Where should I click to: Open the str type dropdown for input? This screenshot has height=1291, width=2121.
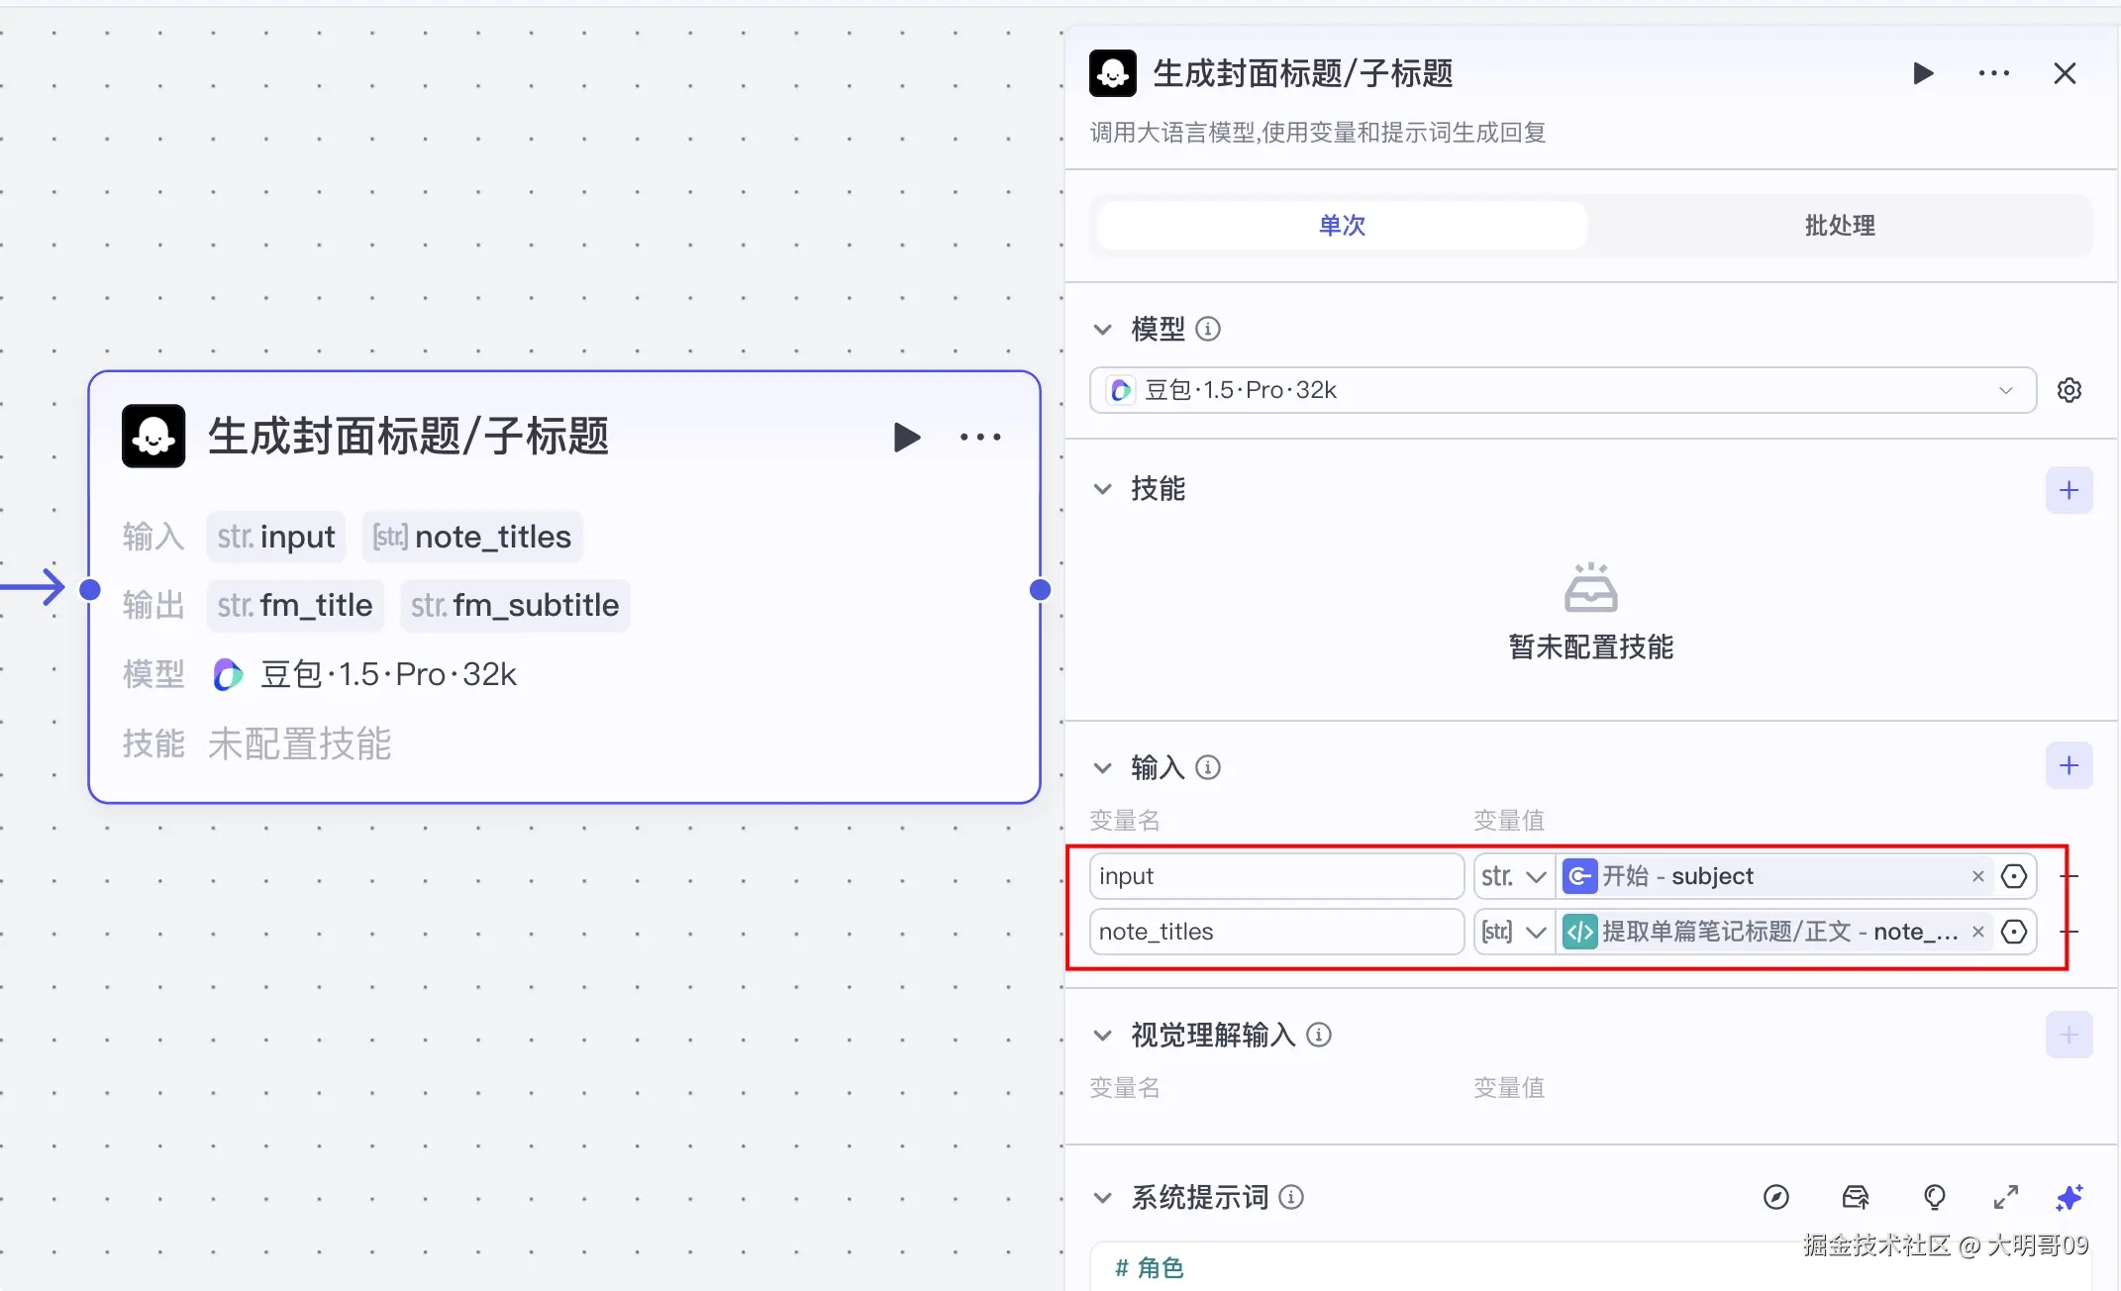1514,876
